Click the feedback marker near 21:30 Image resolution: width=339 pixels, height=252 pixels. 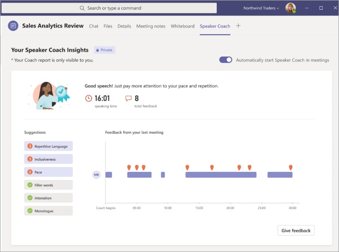[x=239, y=168]
